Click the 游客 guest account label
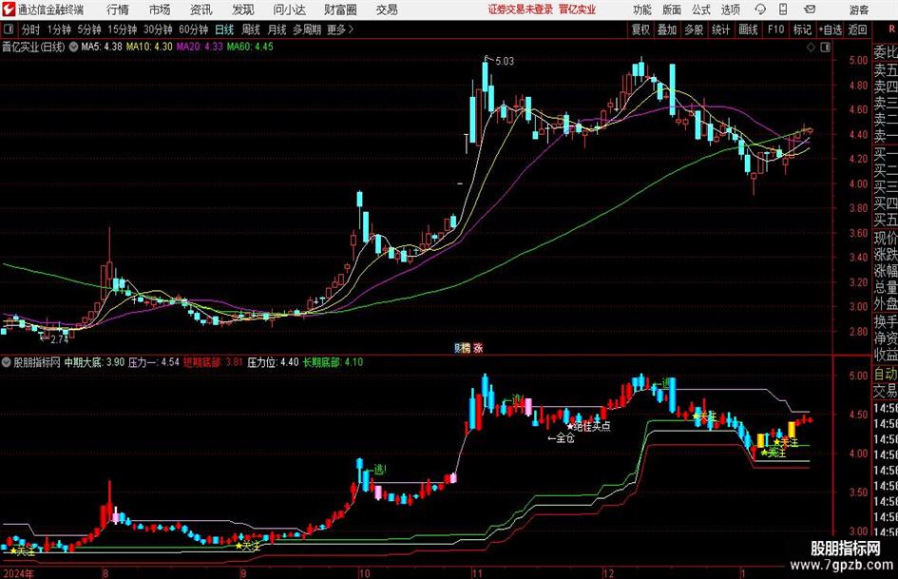Screen dimensions: 898x579 coord(859,10)
